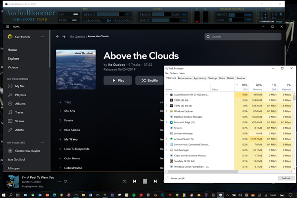The image size is (297, 198).
Task: Expand the Microsoft Edge (11) process group
Action: (167, 122)
